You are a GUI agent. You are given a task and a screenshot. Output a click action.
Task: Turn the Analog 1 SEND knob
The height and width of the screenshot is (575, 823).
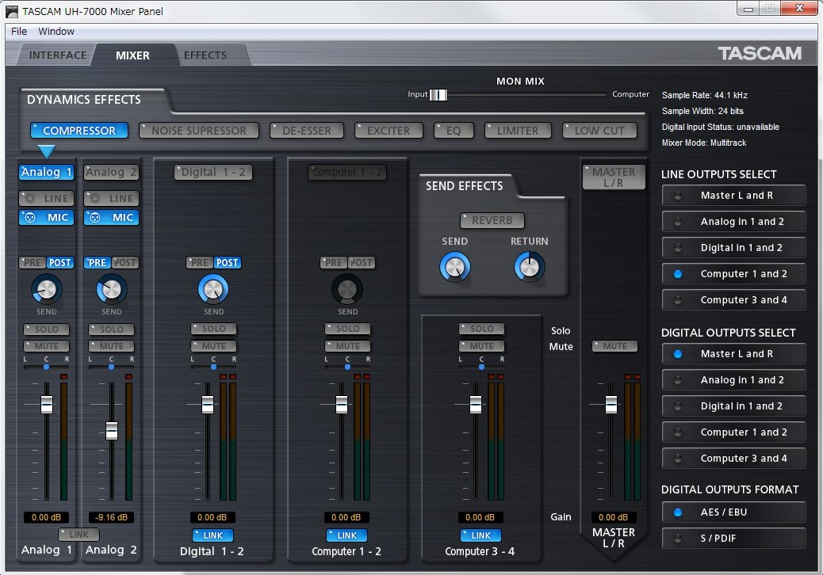coord(46,289)
